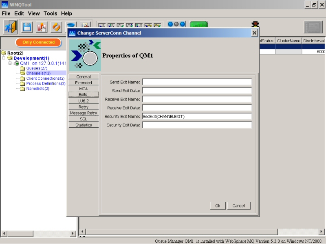
Task: Click the ClusterName column header
Action: click(x=289, y=41)
